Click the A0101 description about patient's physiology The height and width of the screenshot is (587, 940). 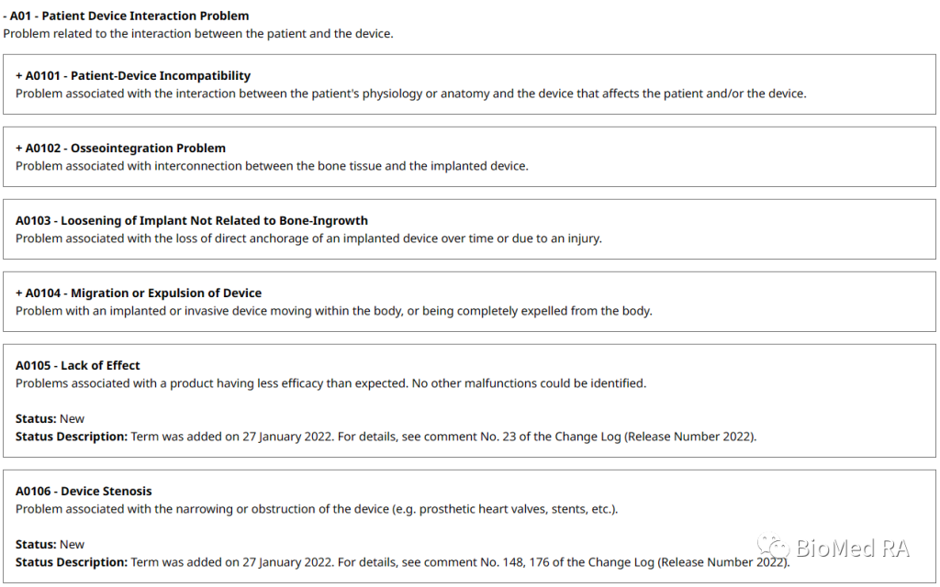point(410,94)
